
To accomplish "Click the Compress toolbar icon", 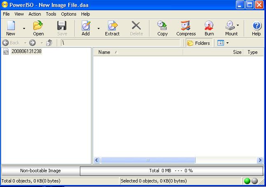I will (x=186, y=25).
